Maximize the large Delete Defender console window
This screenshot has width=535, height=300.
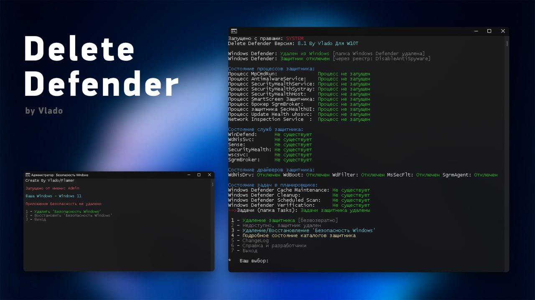pyautogui.click(x=489, y=31)
